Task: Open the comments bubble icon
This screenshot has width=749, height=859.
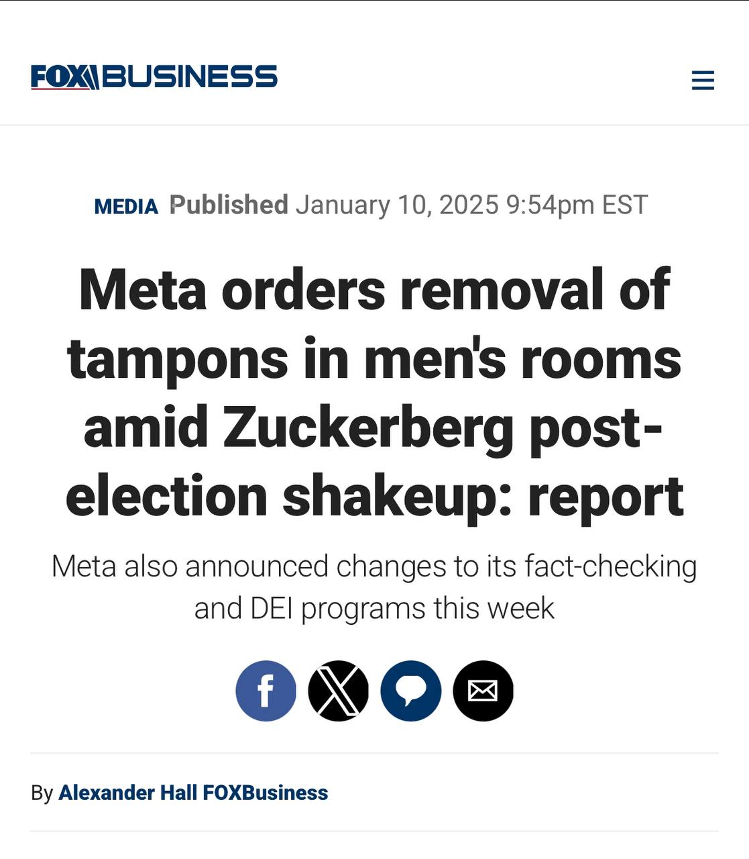Action: 410,691
